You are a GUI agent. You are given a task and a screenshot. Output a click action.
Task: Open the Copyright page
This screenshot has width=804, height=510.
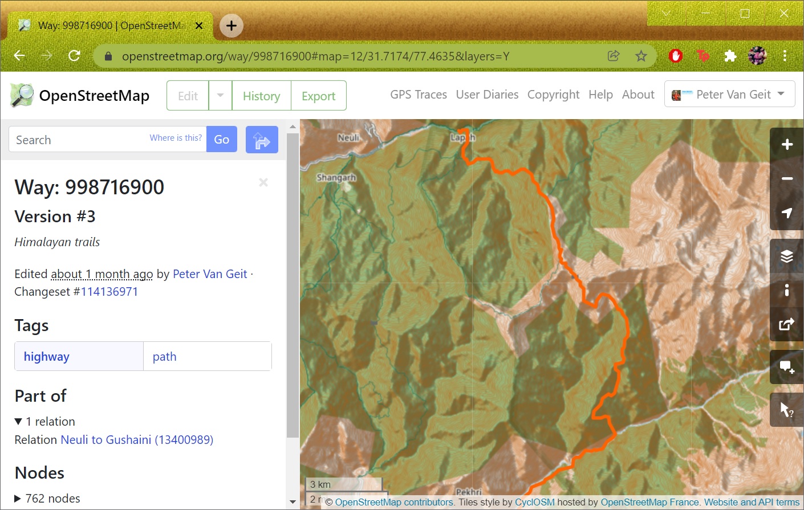coord(553,95)
